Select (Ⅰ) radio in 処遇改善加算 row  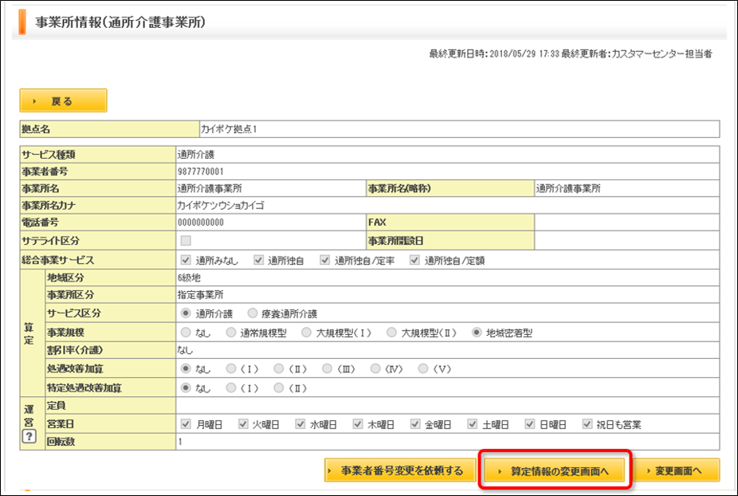(231, 368)
